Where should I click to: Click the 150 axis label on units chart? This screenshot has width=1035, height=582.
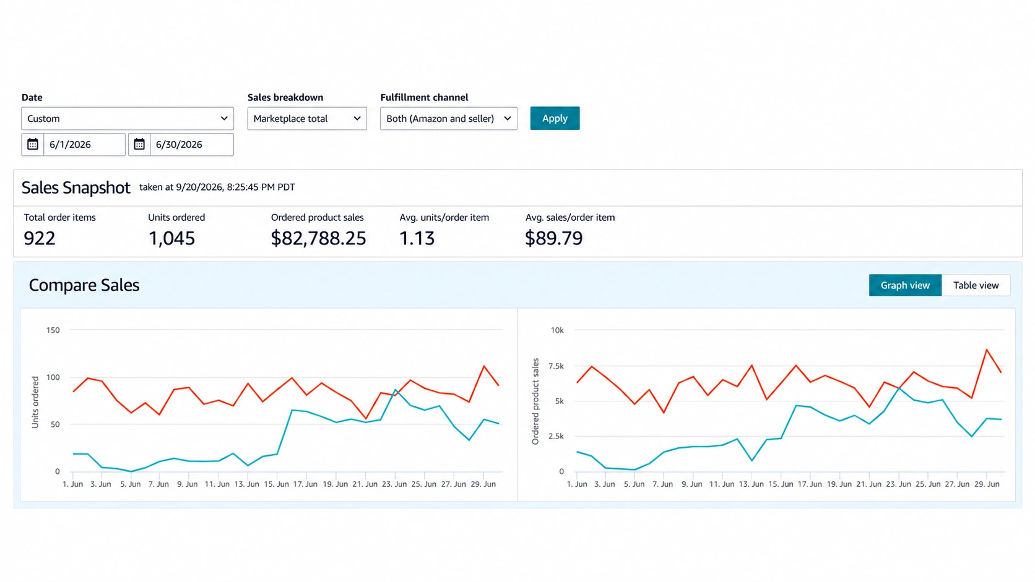tap(53, 330)
